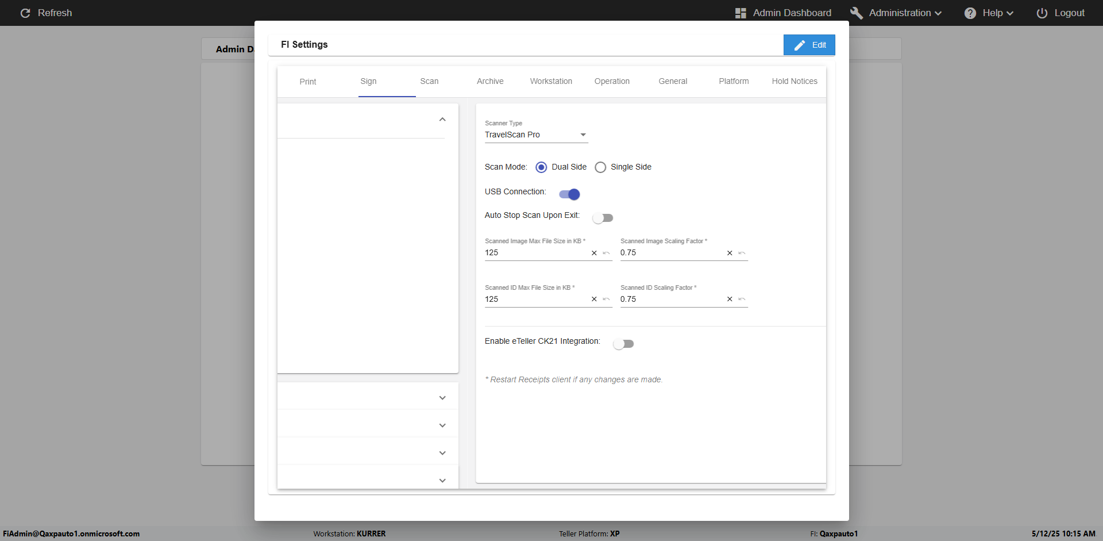Screen dimensions: 1103x541
Task: Clear Scanned ID Scaling Factor field
Action: 730,300
